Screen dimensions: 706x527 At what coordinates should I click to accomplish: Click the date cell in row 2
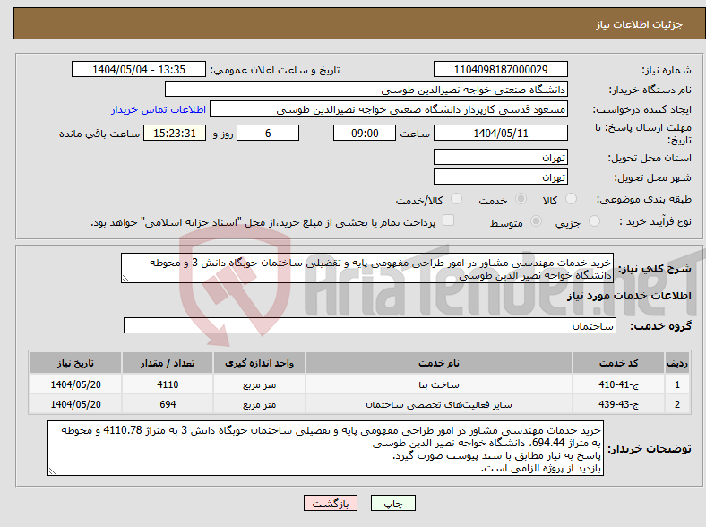point(75,404)
